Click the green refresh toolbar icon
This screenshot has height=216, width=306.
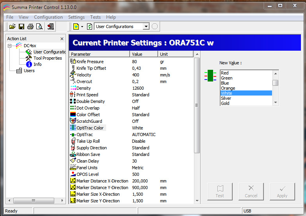click(x=90, y=27)
